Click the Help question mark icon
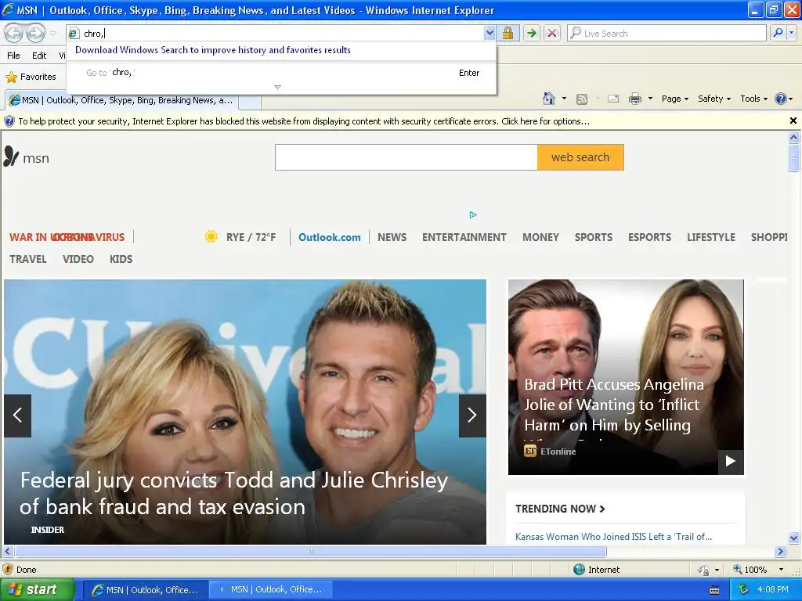 (x=781, y=99)
